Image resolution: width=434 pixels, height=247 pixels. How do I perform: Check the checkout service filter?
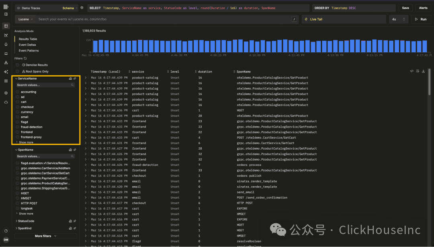pos(17,107)
